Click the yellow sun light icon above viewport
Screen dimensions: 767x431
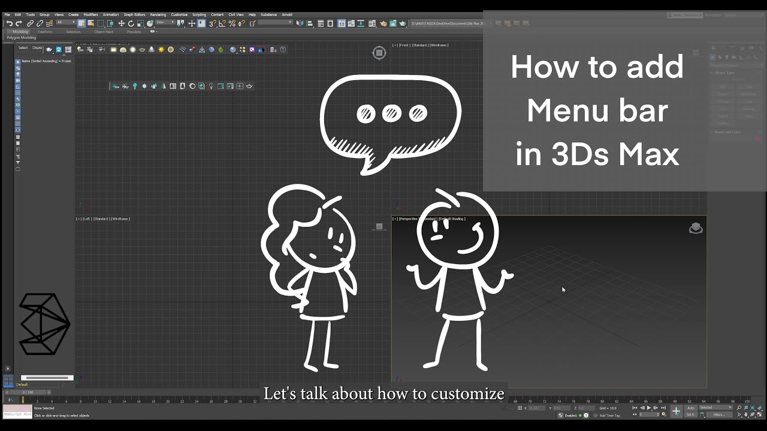coord(161,50)
